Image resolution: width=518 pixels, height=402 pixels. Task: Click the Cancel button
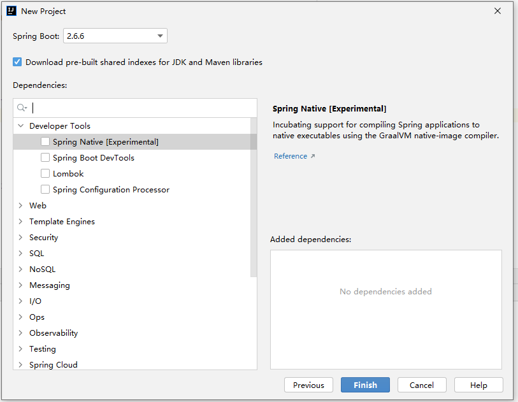[422, 385]
